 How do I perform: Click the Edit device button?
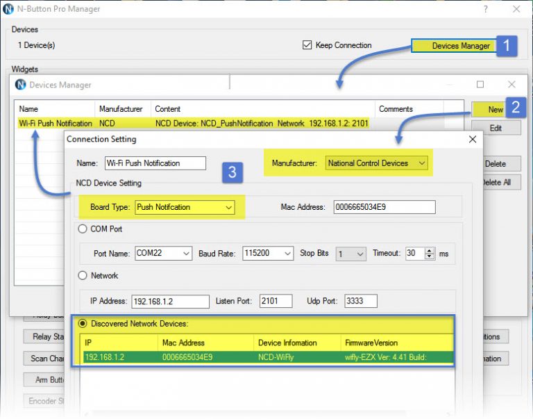click(x=496, y=128)
